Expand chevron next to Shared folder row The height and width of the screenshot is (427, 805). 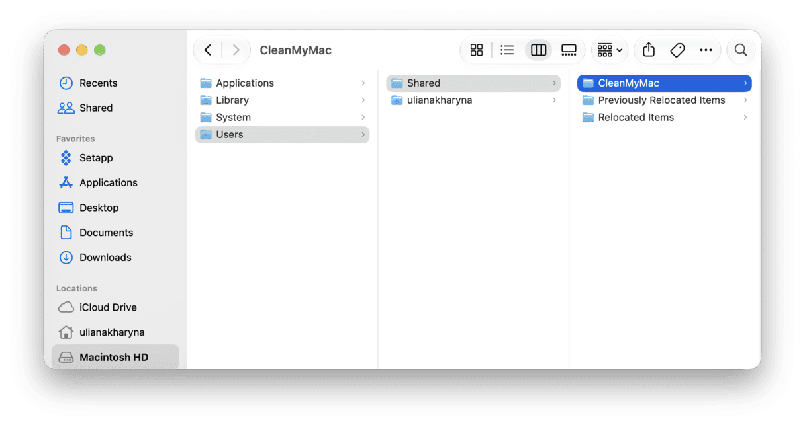[554, 83]
